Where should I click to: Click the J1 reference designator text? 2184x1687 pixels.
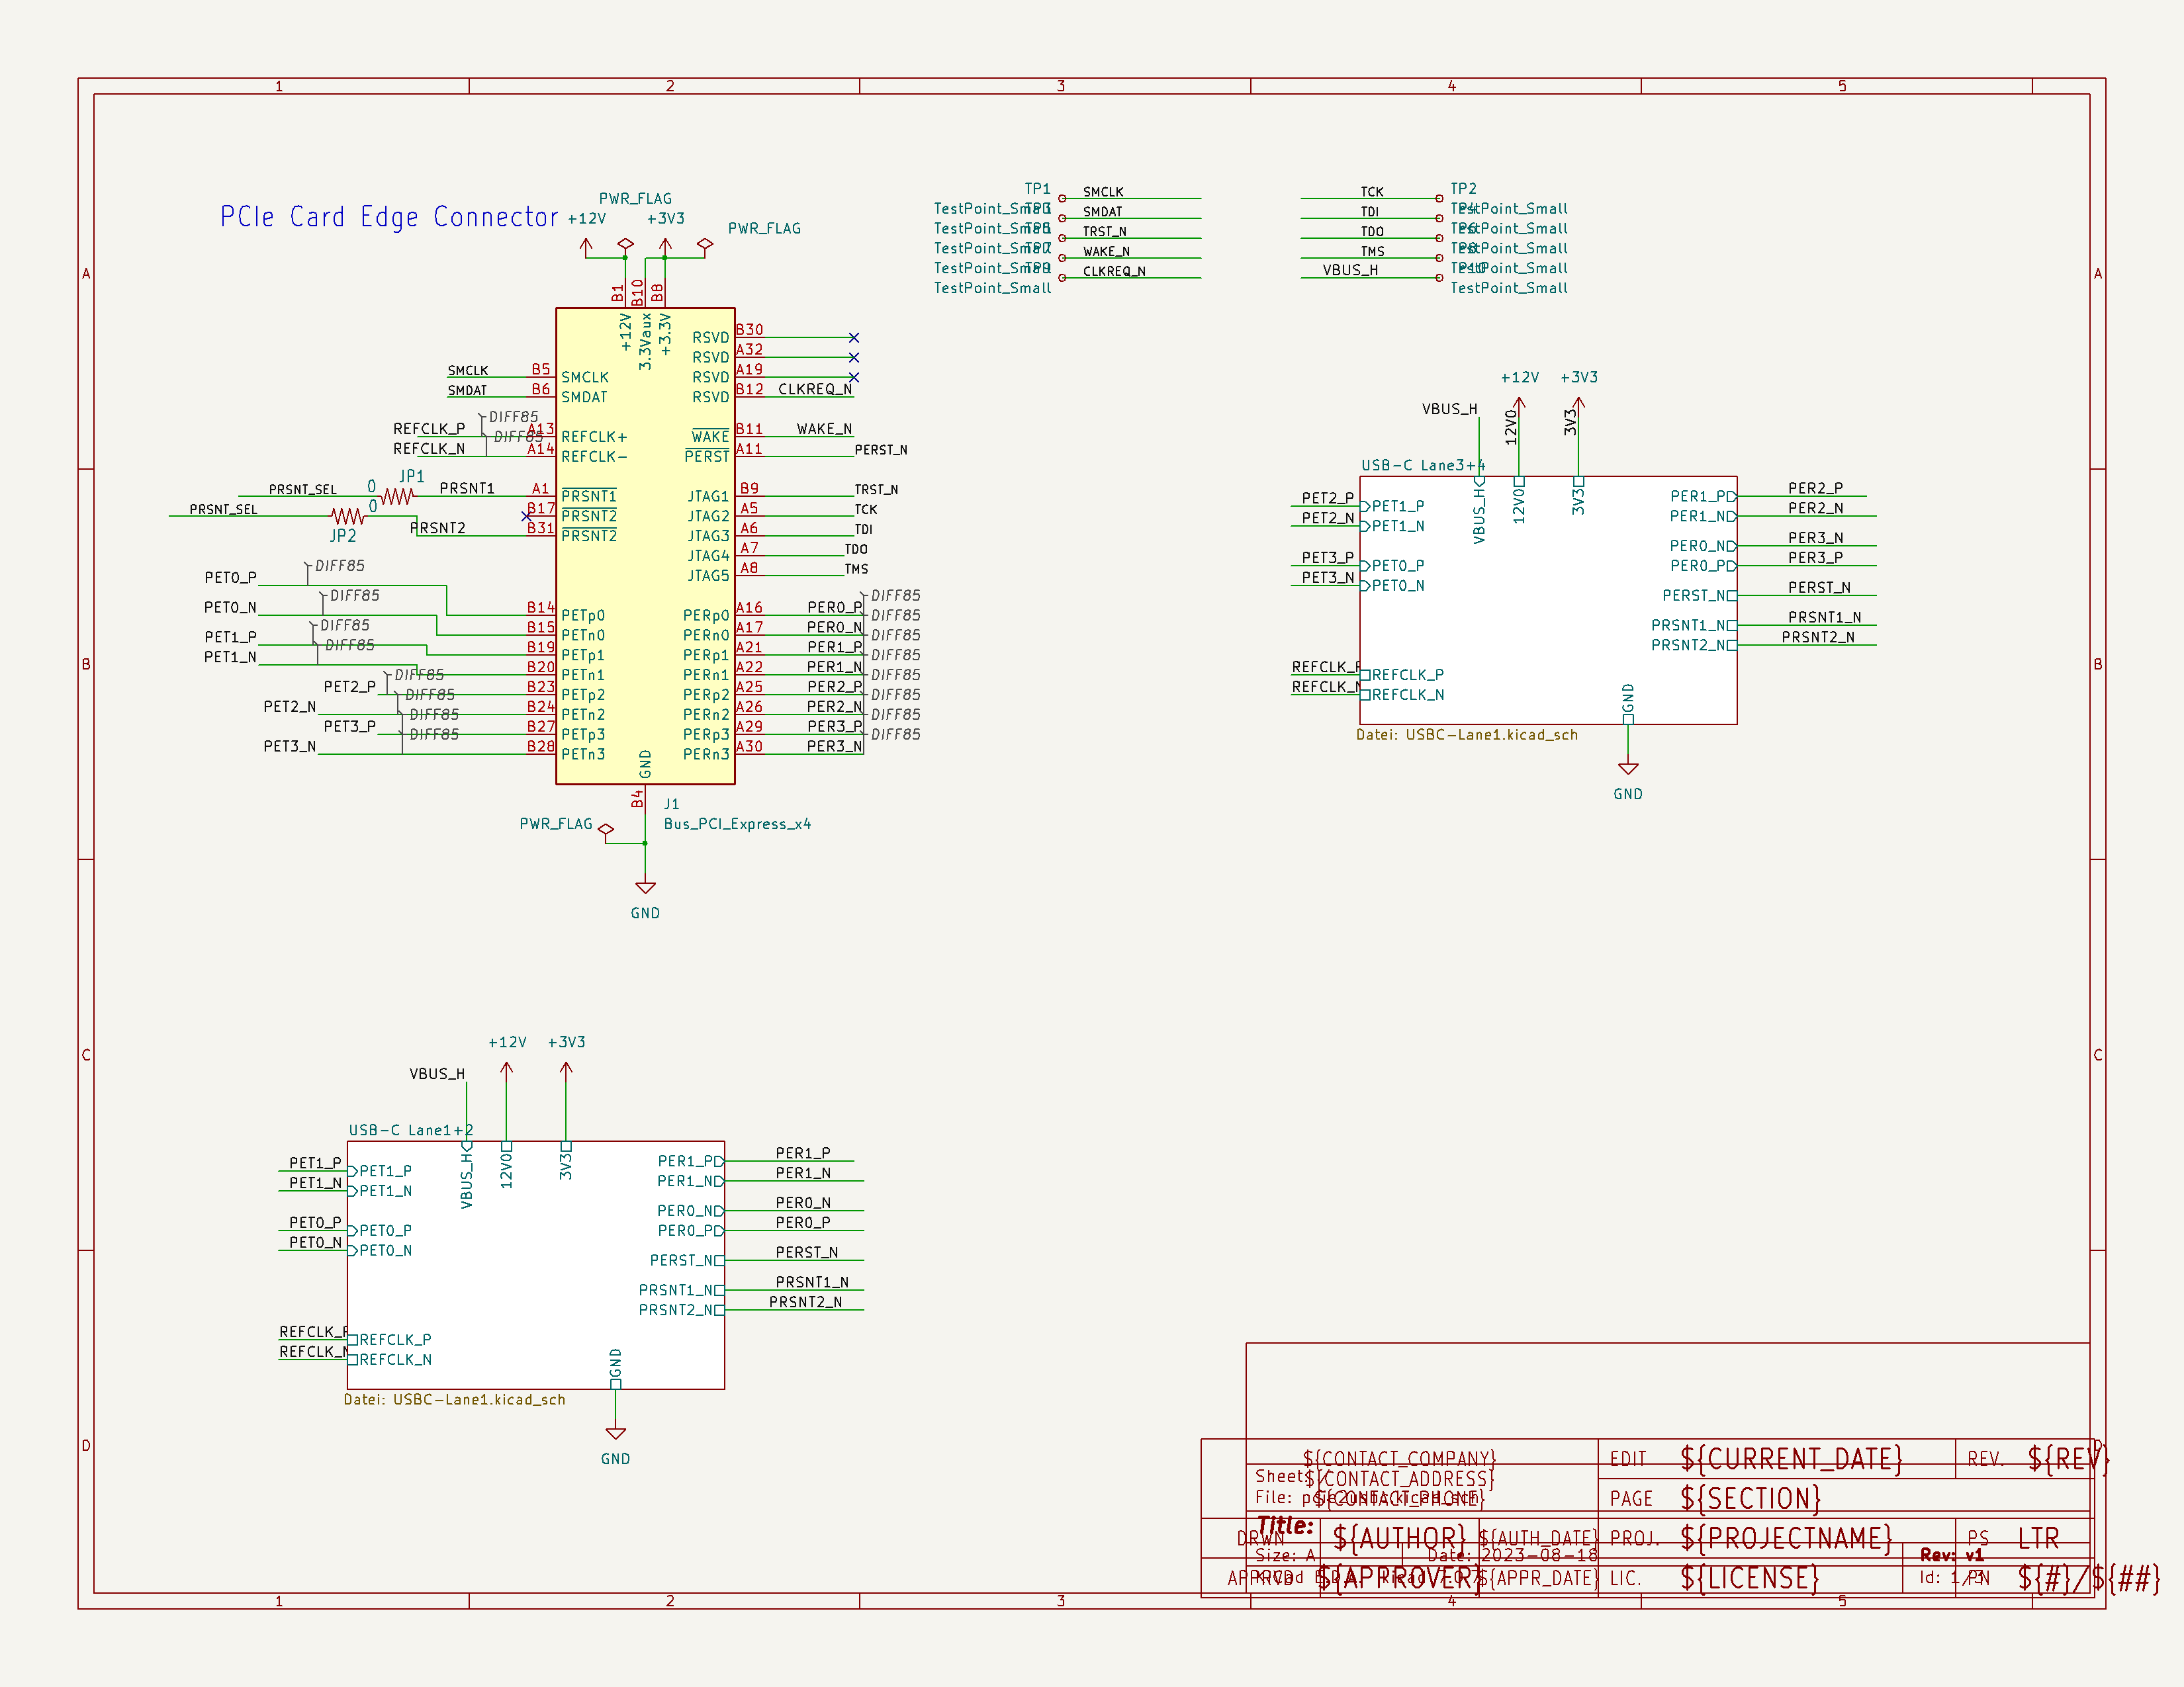click(x=672, y=804)
